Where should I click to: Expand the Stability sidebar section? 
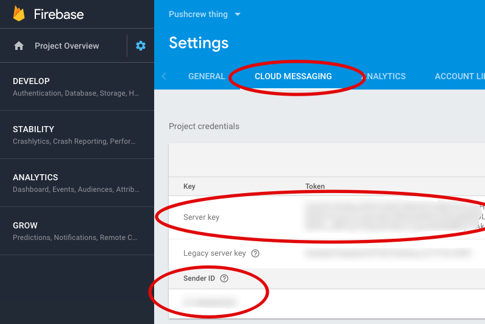tap(77, 135)
